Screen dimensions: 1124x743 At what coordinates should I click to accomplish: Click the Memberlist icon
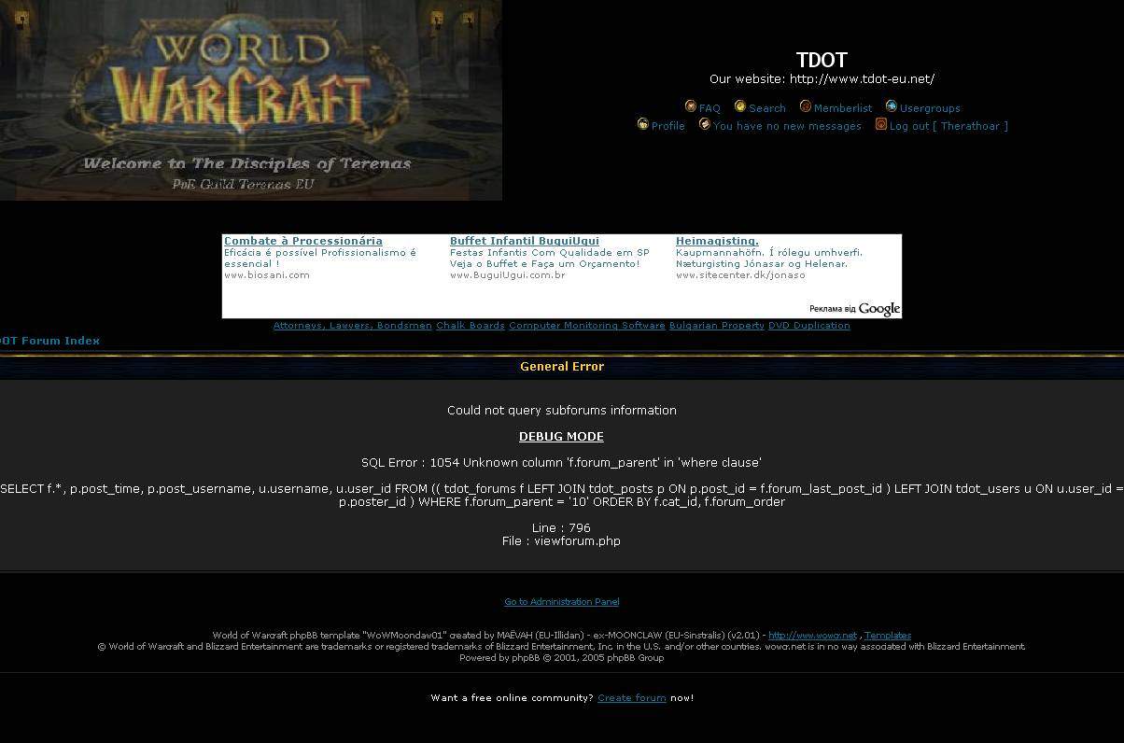pyautogui.click(x=806, y=106)
